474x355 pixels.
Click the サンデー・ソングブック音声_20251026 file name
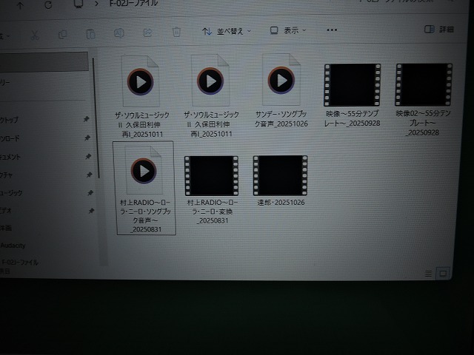click(x=281, y=119)
